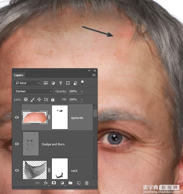Screen dimensions: 183x194
Task: Toggle mask link on agespots layer
Action: pyautogui.click(x=49, y=117)
